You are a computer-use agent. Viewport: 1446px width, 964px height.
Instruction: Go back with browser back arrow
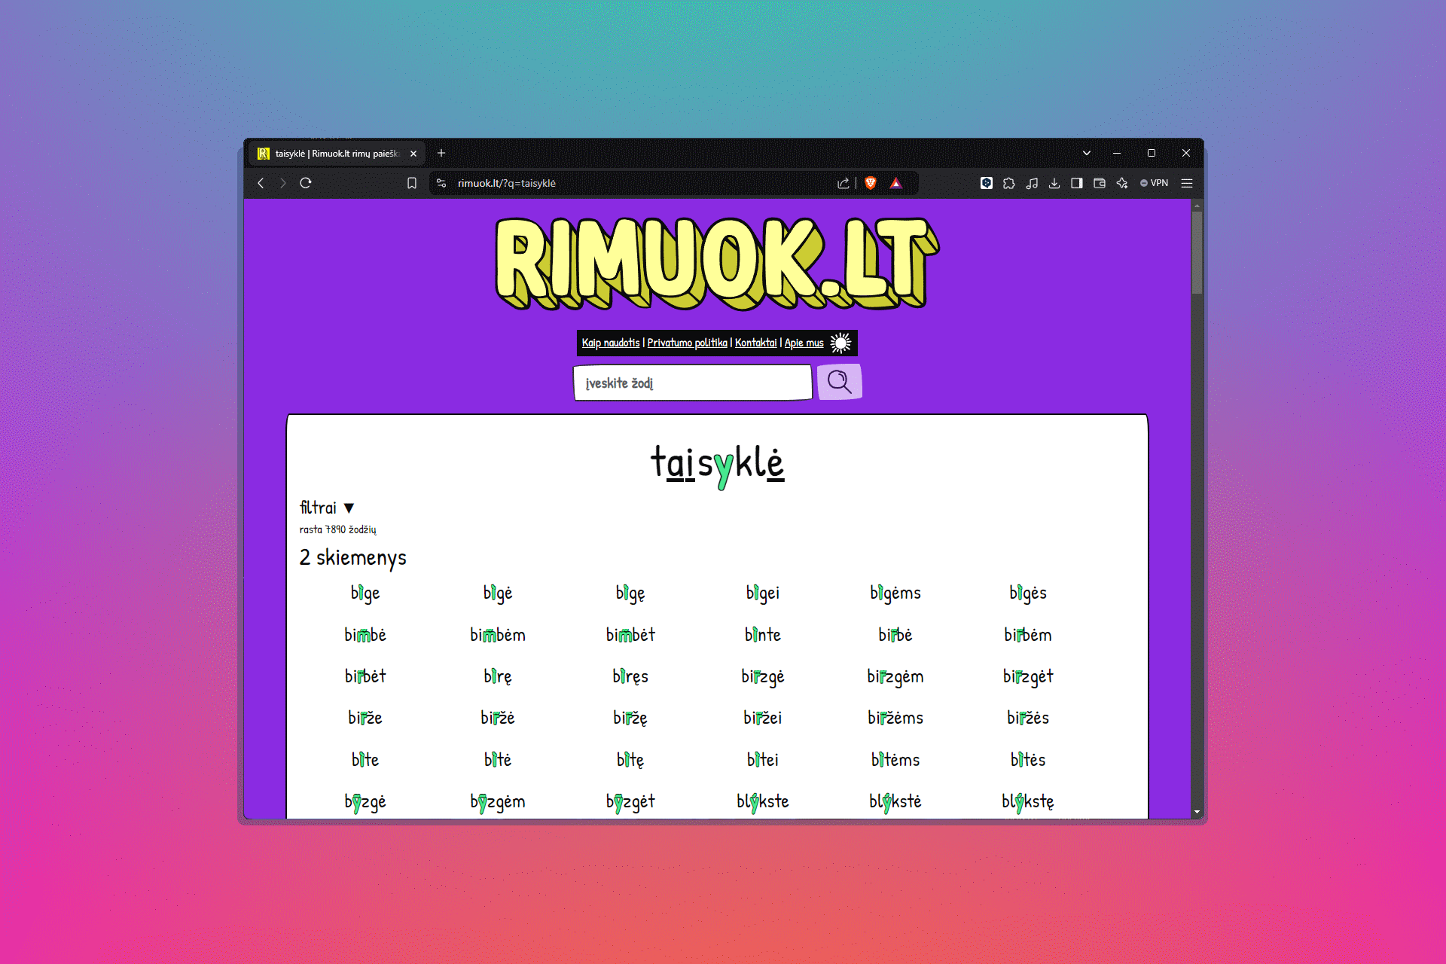261,183
